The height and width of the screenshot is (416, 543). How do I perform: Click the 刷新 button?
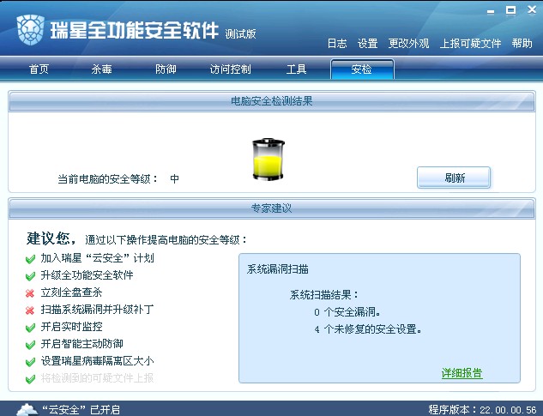coord(454,178)
